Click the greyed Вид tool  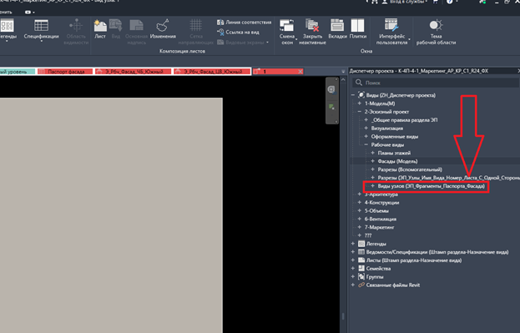[x=116, y=29]
